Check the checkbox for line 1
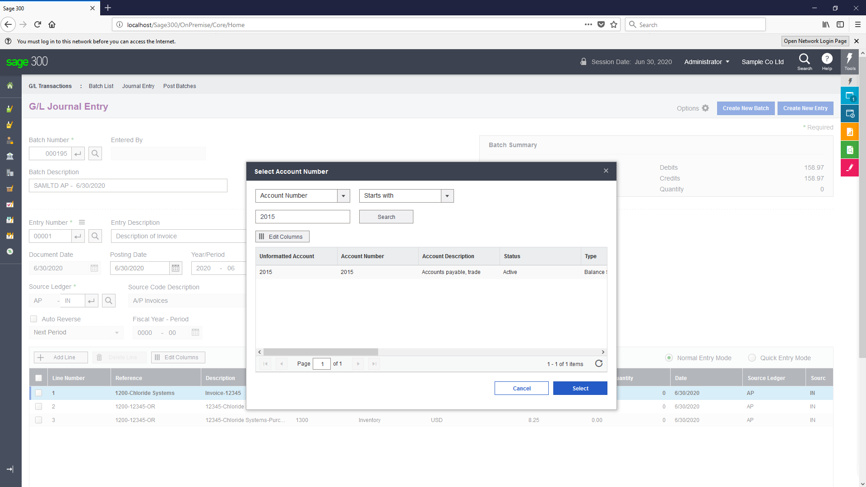Image resolution: width=866 pixels, height=487 pixels. [39, 393]
